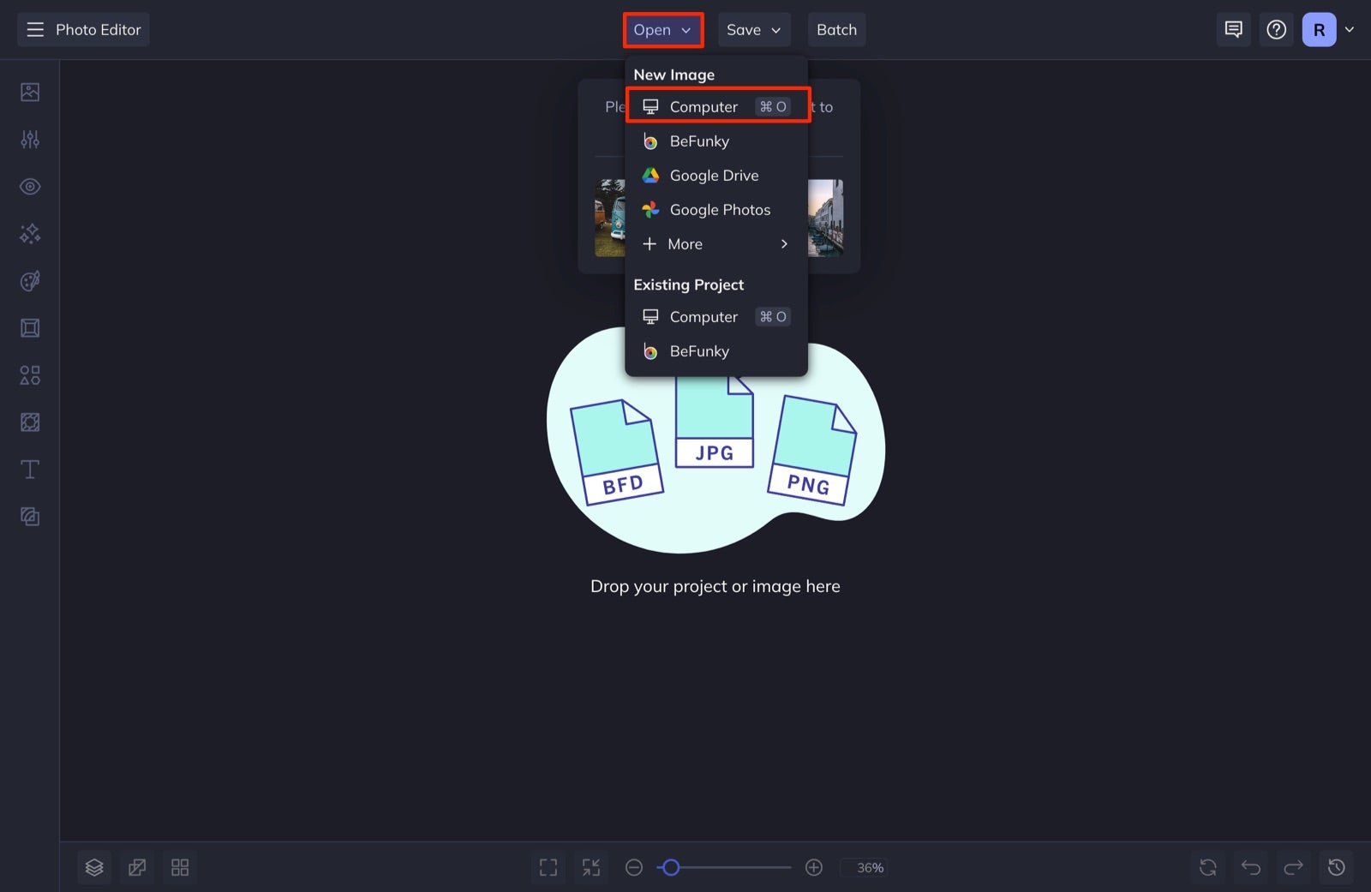This screenshot has height=892, width=1371.
Task: Open the Frames panel
Action: pyautogui.click(x=30, y=326)
